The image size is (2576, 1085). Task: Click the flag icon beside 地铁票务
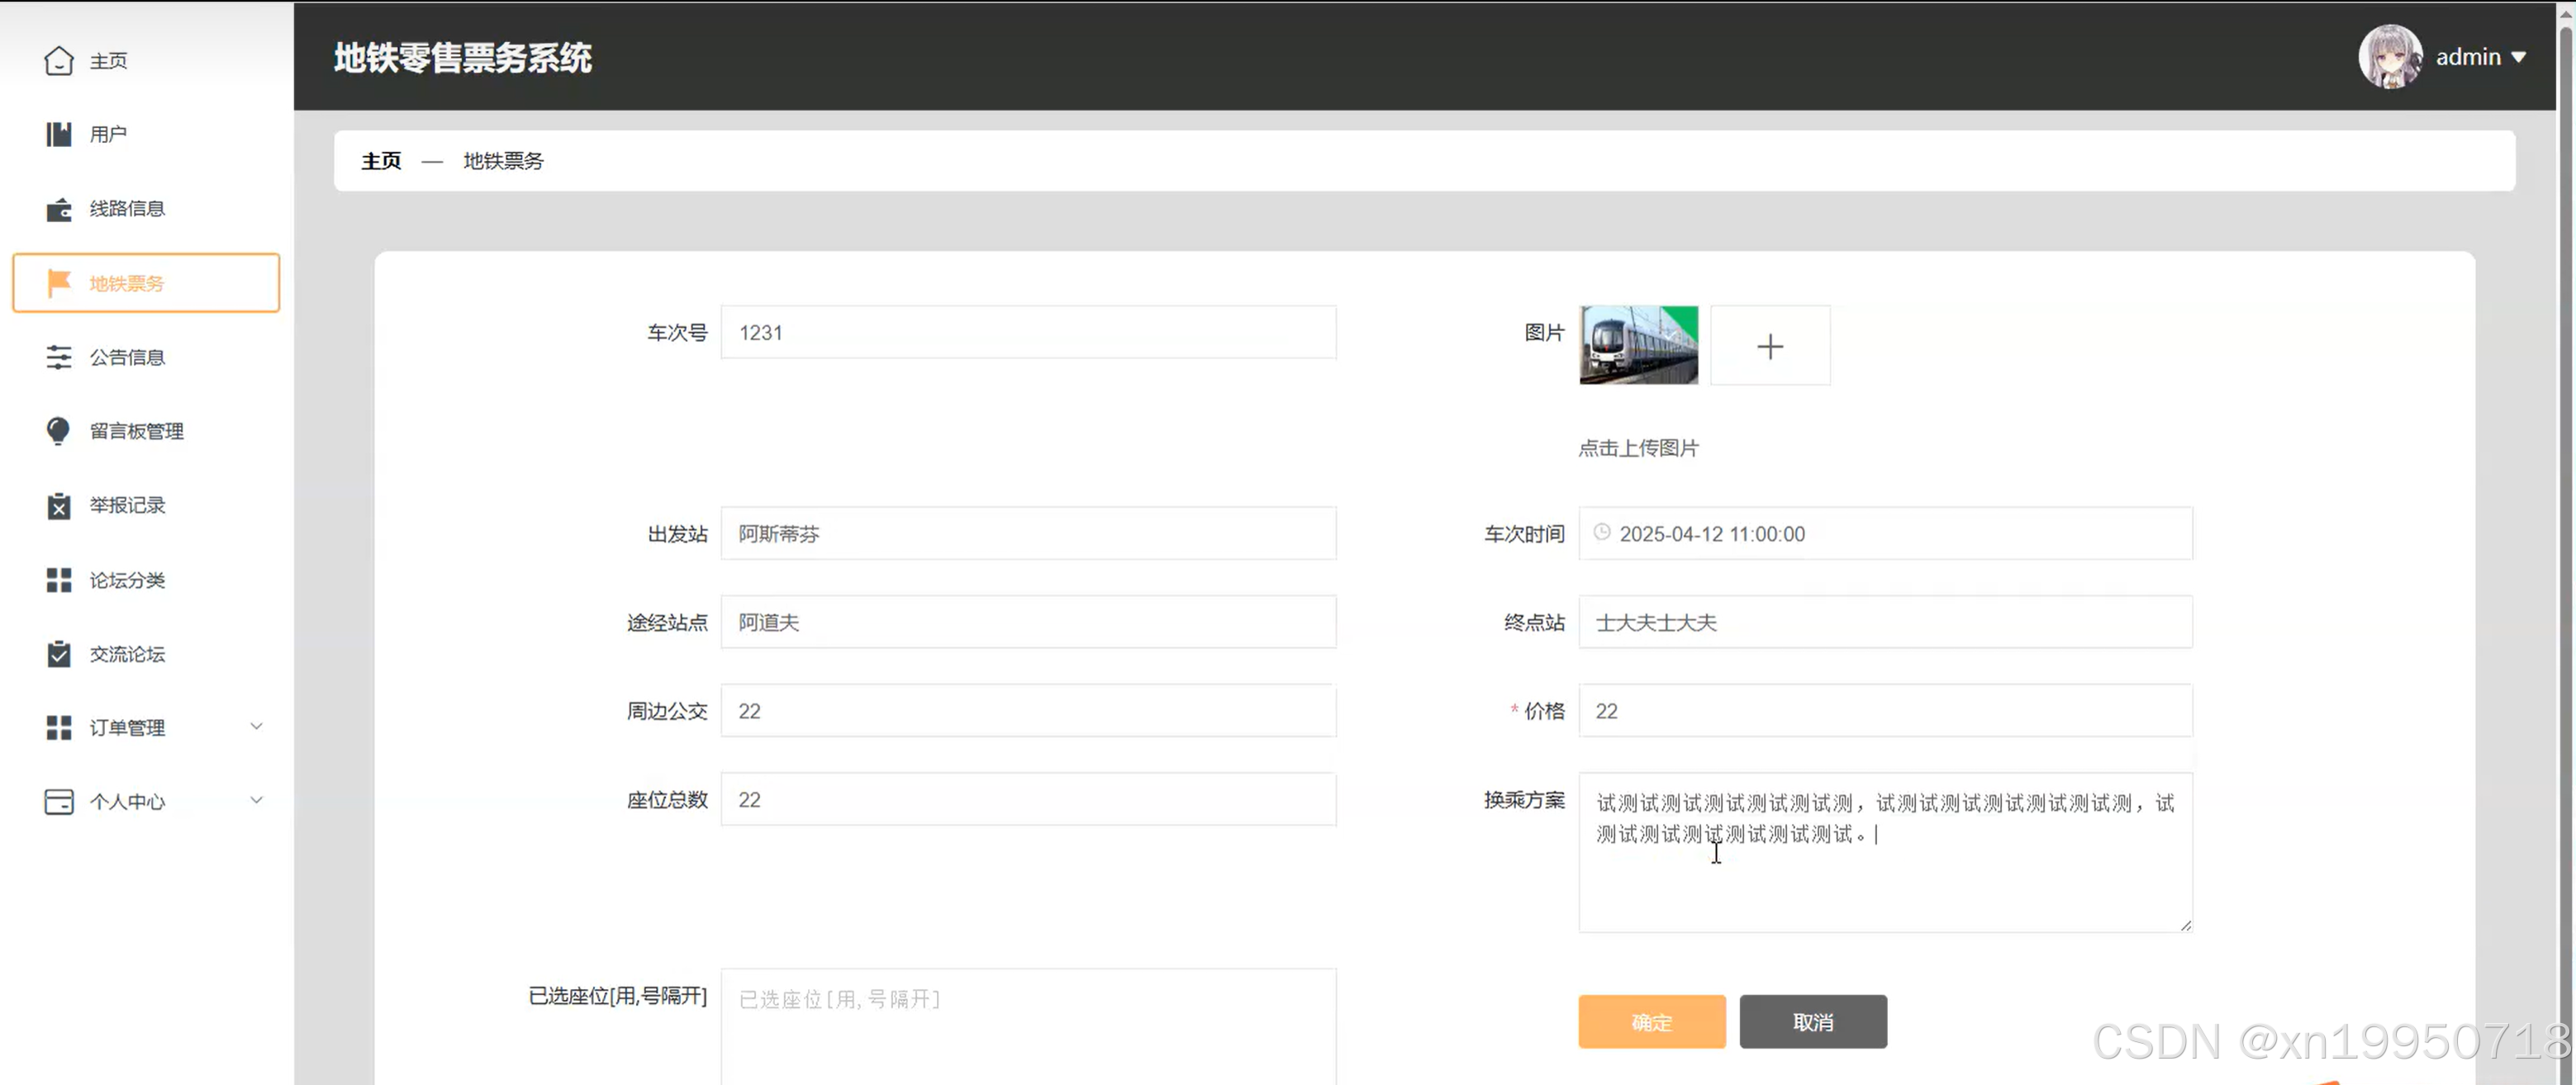59,282
